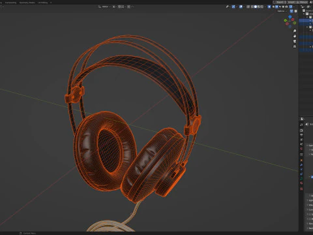Image resolution: width=313 pixels, height=235 pixels.
Task: Expand the Volumes panel
Action: tap(310, 205)
